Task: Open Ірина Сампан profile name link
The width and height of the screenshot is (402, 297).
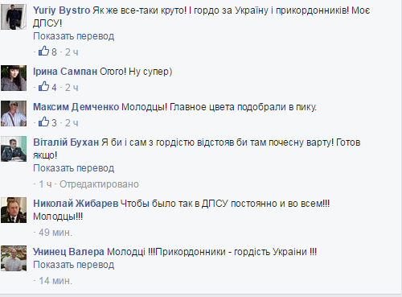Action: point(65,72)
